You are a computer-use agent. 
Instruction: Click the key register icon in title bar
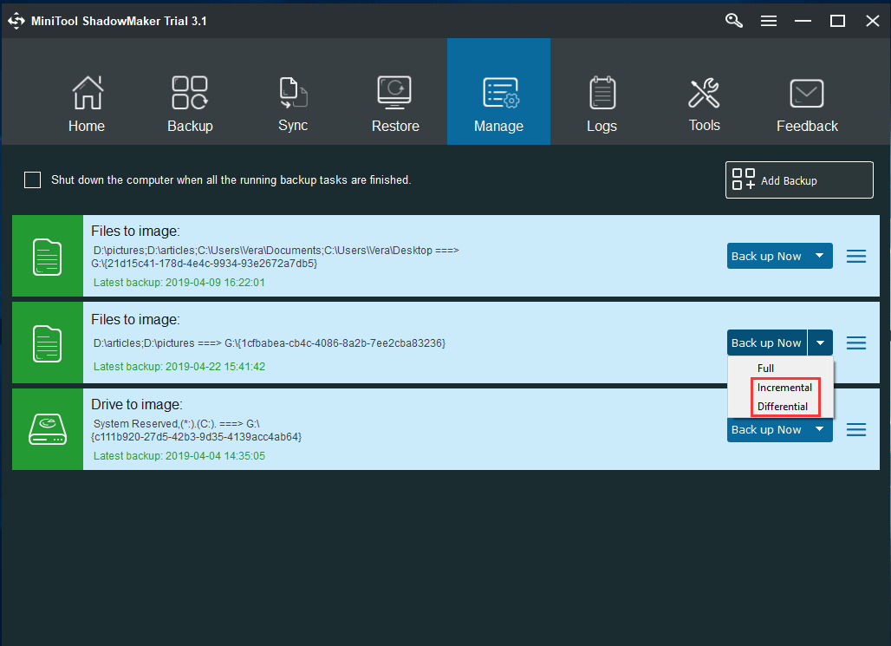pos(733,21)
